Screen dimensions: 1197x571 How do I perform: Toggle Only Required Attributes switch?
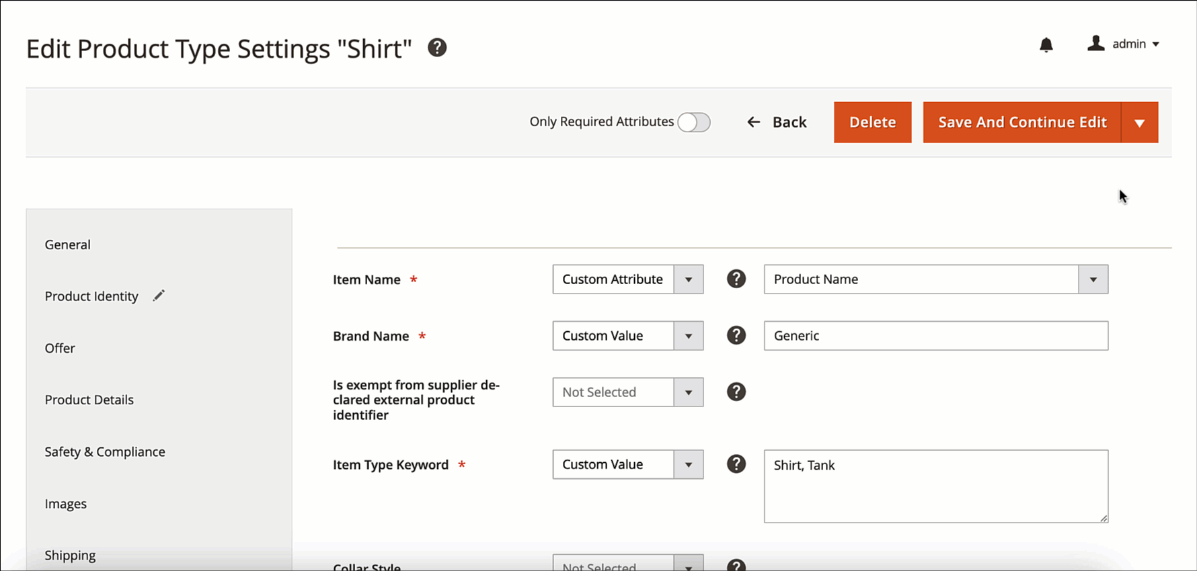[x=693, y=122]
